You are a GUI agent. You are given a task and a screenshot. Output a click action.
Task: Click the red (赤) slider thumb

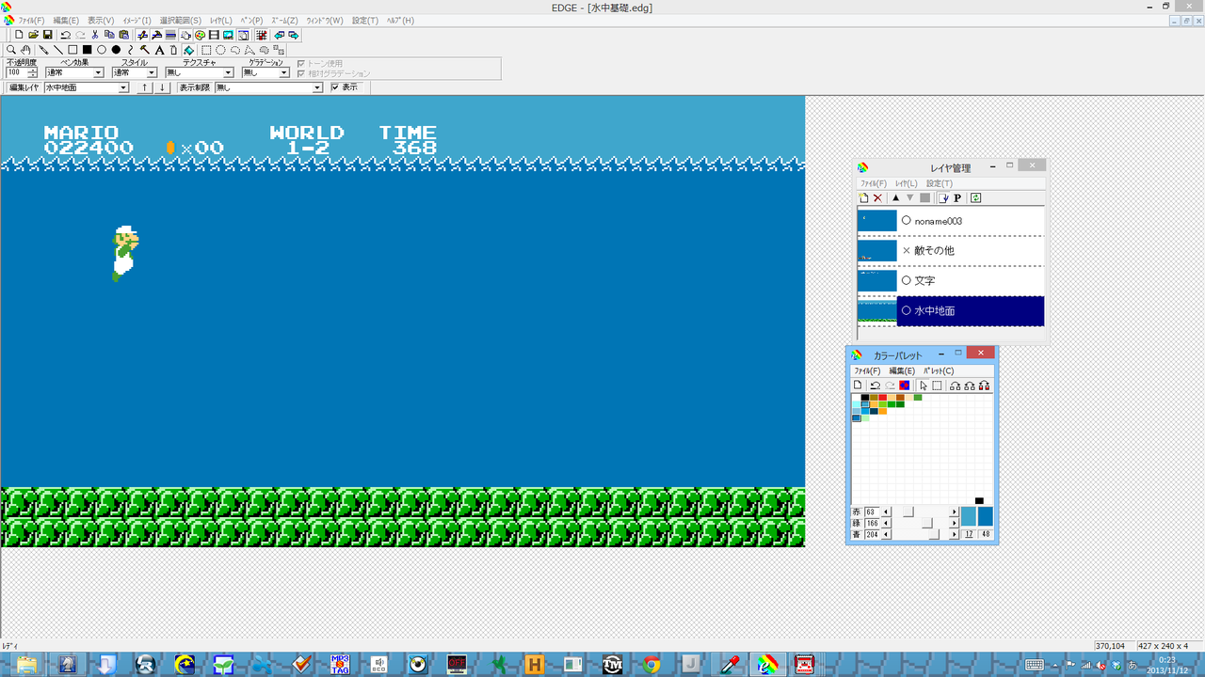(908, 512)
